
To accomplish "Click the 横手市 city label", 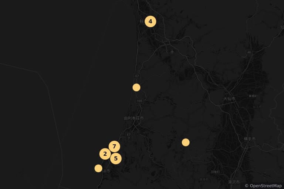I will (x=250, y=139).
